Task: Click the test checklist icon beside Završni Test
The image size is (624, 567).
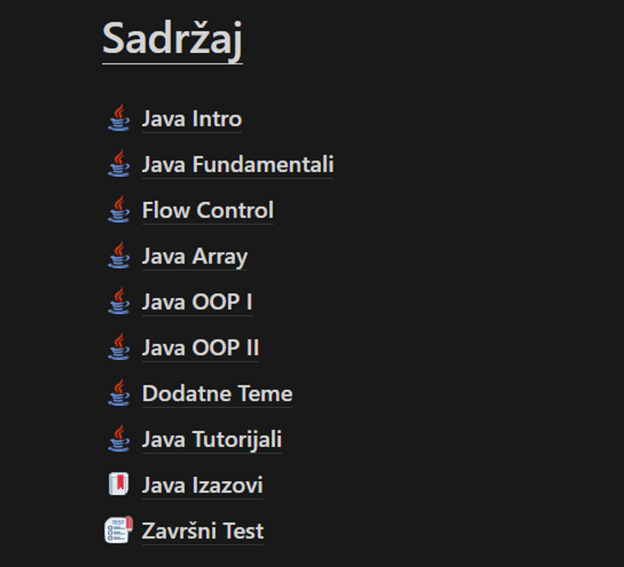Action: tap(119, 531)
